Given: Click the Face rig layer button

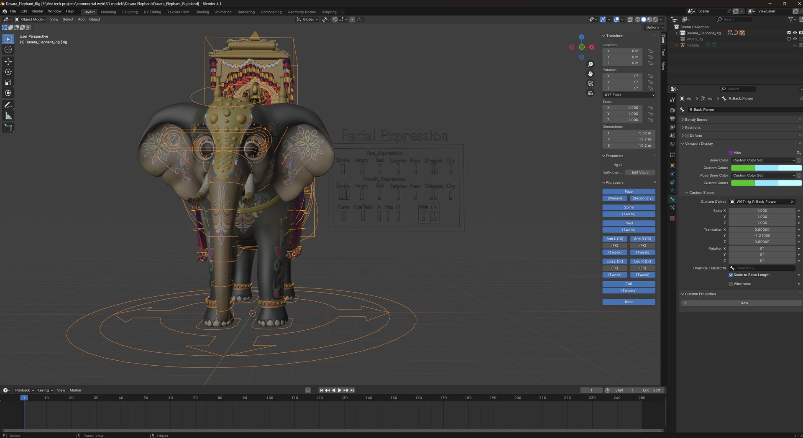Looking at the screenshot, I should coord(629,192).
